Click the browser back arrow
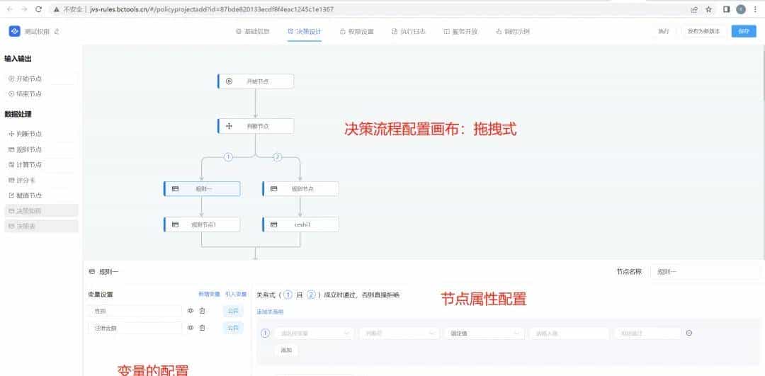 [10, 9]
